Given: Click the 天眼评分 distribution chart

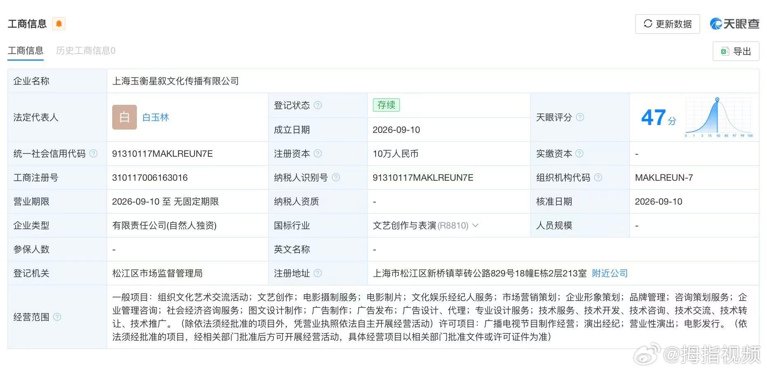Looking at the screenshot, I should coord(719,118).
